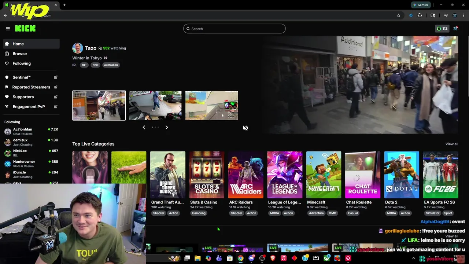Open the 113 Kick points balance

(x=442, y=29)
